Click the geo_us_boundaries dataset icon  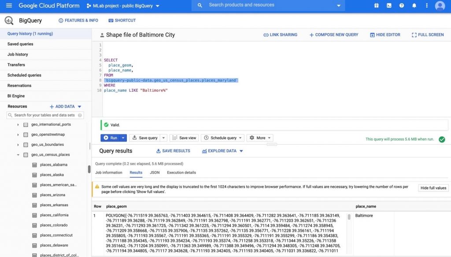pyautogui.click(x=26, y=145)
